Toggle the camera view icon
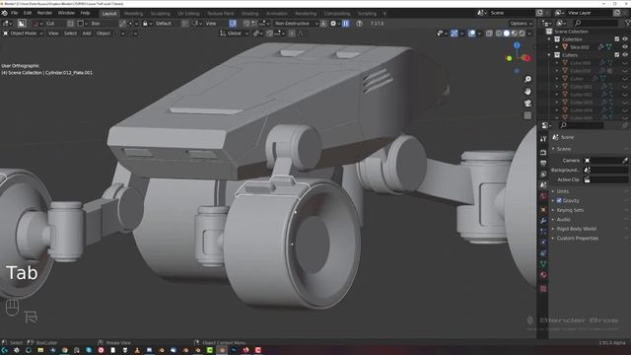The image size is (631, 355). coord(527,104)
